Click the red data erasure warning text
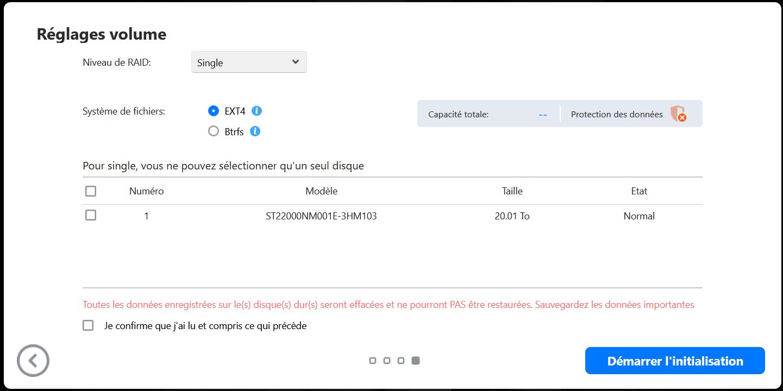The width and height of the screenshot is (783, 391). click(x=388, y=305)
